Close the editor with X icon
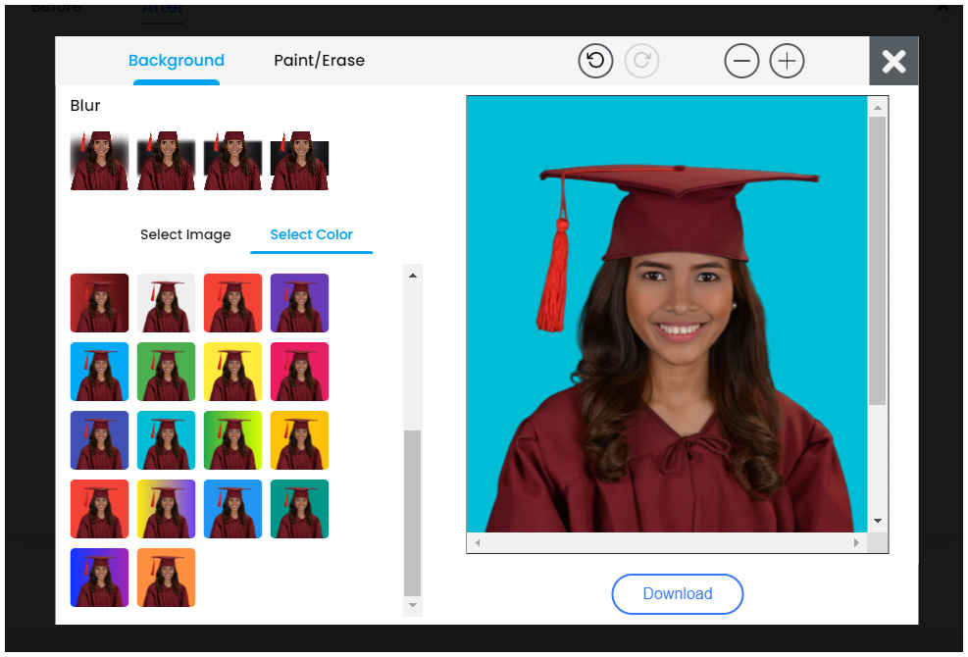Screen dimensions: 968x657 [x=893, y=61]
